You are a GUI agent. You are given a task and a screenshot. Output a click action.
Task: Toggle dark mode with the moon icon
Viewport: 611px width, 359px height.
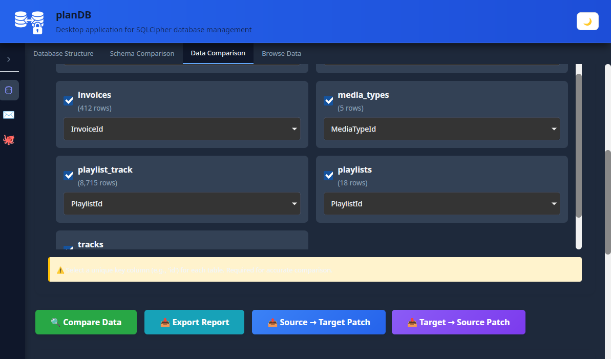coord(587,21)
